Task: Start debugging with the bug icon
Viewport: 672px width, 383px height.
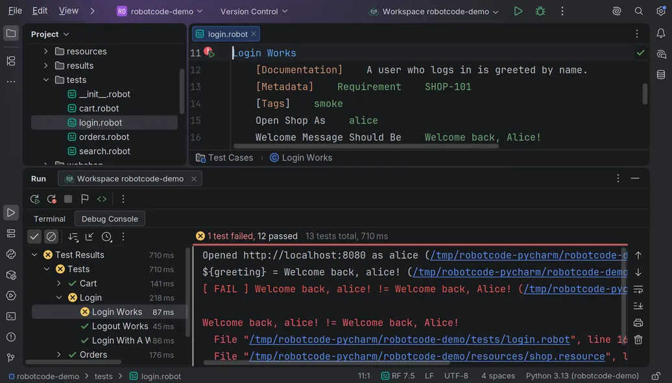Action: [x=540, y=12]
